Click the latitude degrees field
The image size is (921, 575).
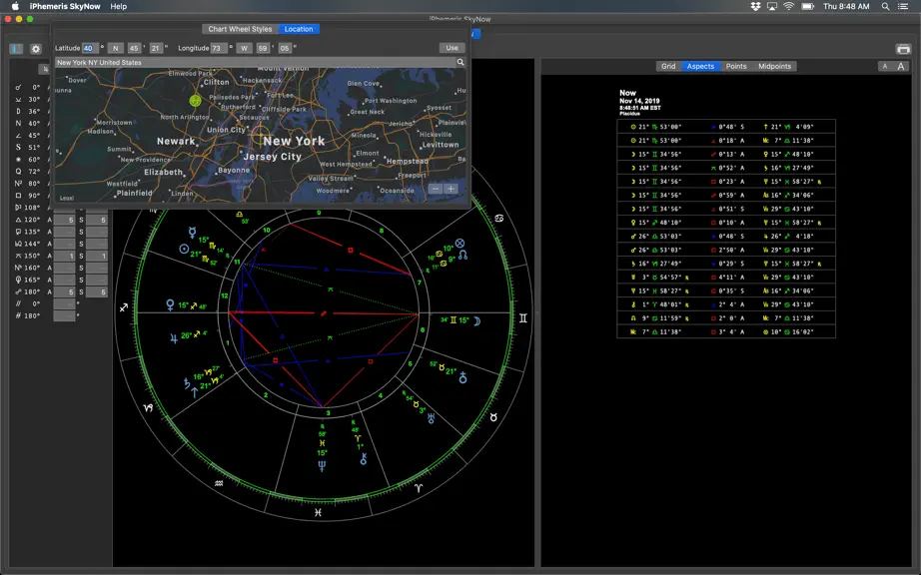[x=90, y=48]
